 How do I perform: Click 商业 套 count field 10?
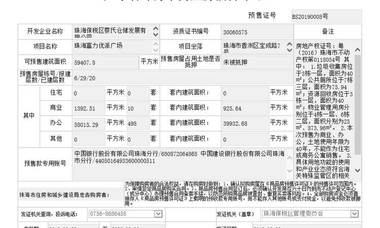(138, 108)
